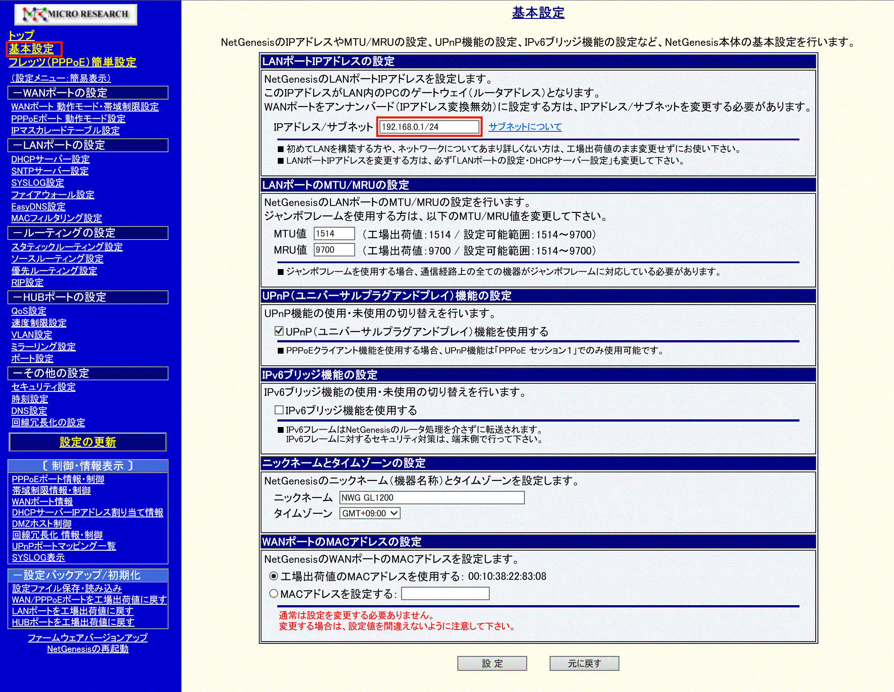
Task: Open SYSLOG表示
Action: [38, 557]
